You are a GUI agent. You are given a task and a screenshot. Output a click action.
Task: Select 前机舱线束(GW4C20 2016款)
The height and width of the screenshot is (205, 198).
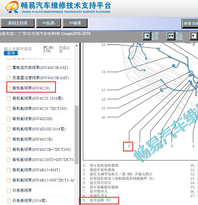click(x=38, y=98)
